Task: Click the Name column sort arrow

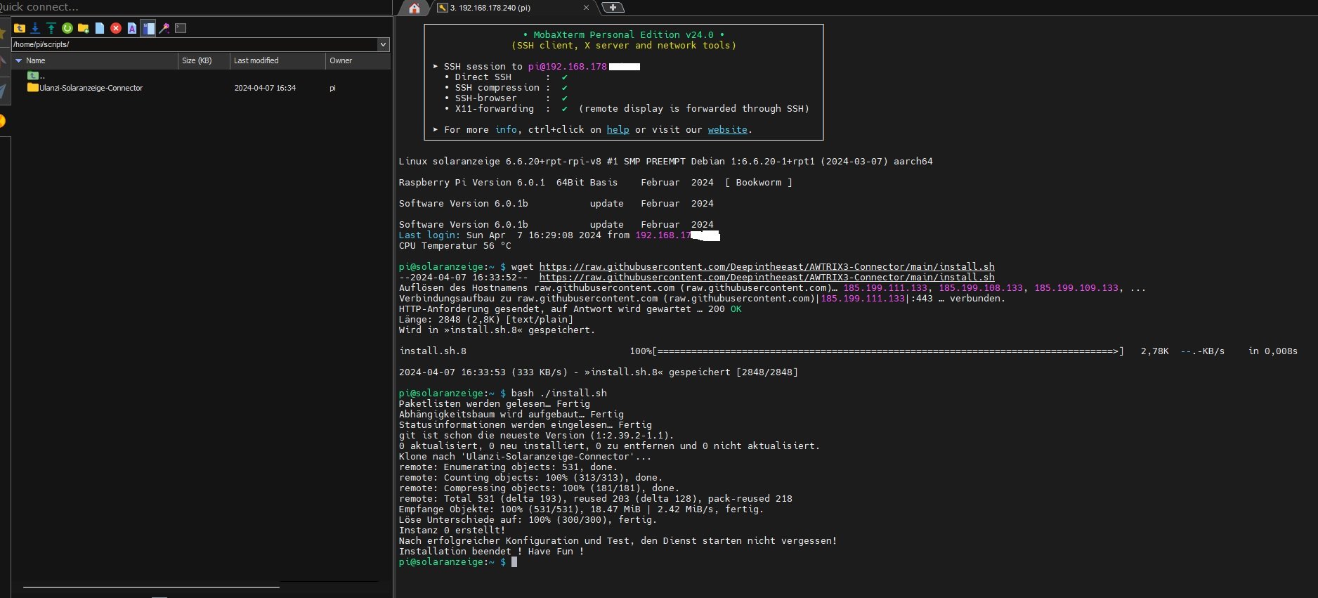Action: tap(19, 61)
